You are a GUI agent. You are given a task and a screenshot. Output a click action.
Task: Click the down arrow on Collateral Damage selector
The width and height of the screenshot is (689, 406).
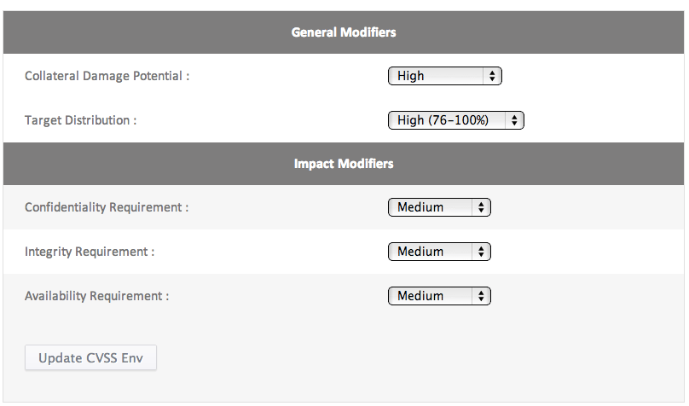click(492, 79)
